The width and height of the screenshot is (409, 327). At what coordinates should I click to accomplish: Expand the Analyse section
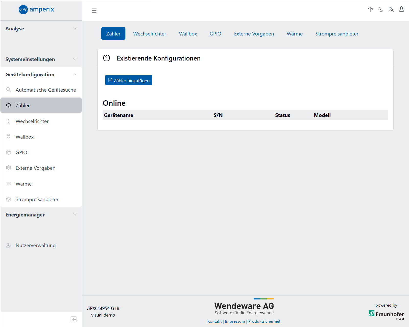(41, 29)
